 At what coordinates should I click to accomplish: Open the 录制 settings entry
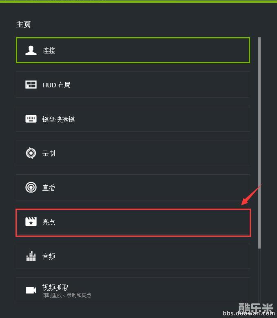(x=133, y=153)
